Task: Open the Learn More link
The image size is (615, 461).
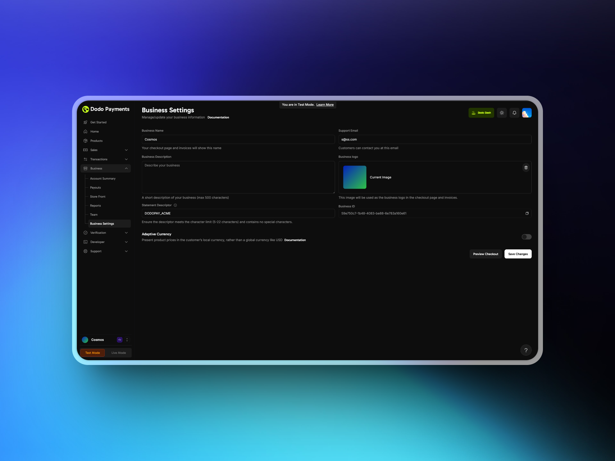Action: (x=325, y=105)
